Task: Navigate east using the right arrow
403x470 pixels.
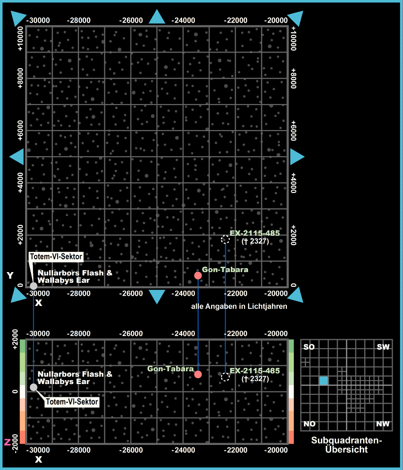Action: [x=297, y=157]
